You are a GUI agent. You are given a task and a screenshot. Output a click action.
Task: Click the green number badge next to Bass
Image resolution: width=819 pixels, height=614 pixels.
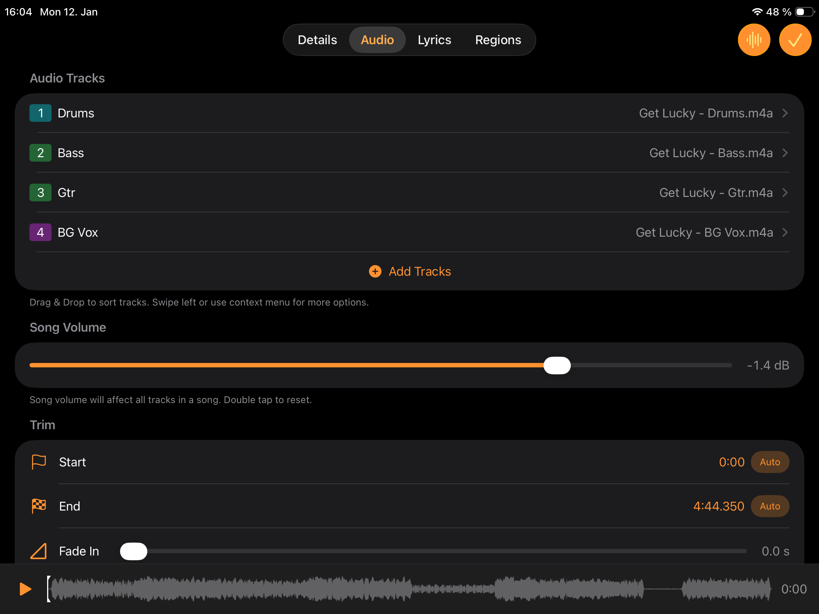pos(40,152)
